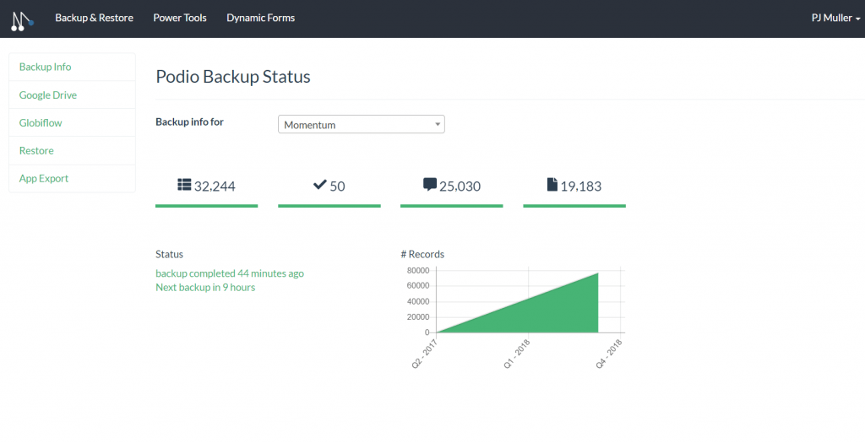This screenshot has height=443, width=865.
Task: Click the 19,183 files count
Action: [x=580, y=186]
